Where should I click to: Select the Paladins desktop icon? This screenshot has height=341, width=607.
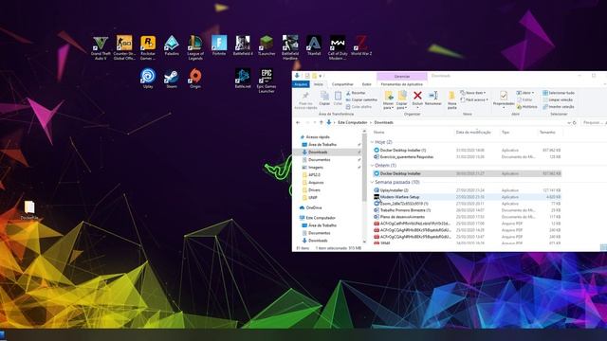[x=172, y=45]
